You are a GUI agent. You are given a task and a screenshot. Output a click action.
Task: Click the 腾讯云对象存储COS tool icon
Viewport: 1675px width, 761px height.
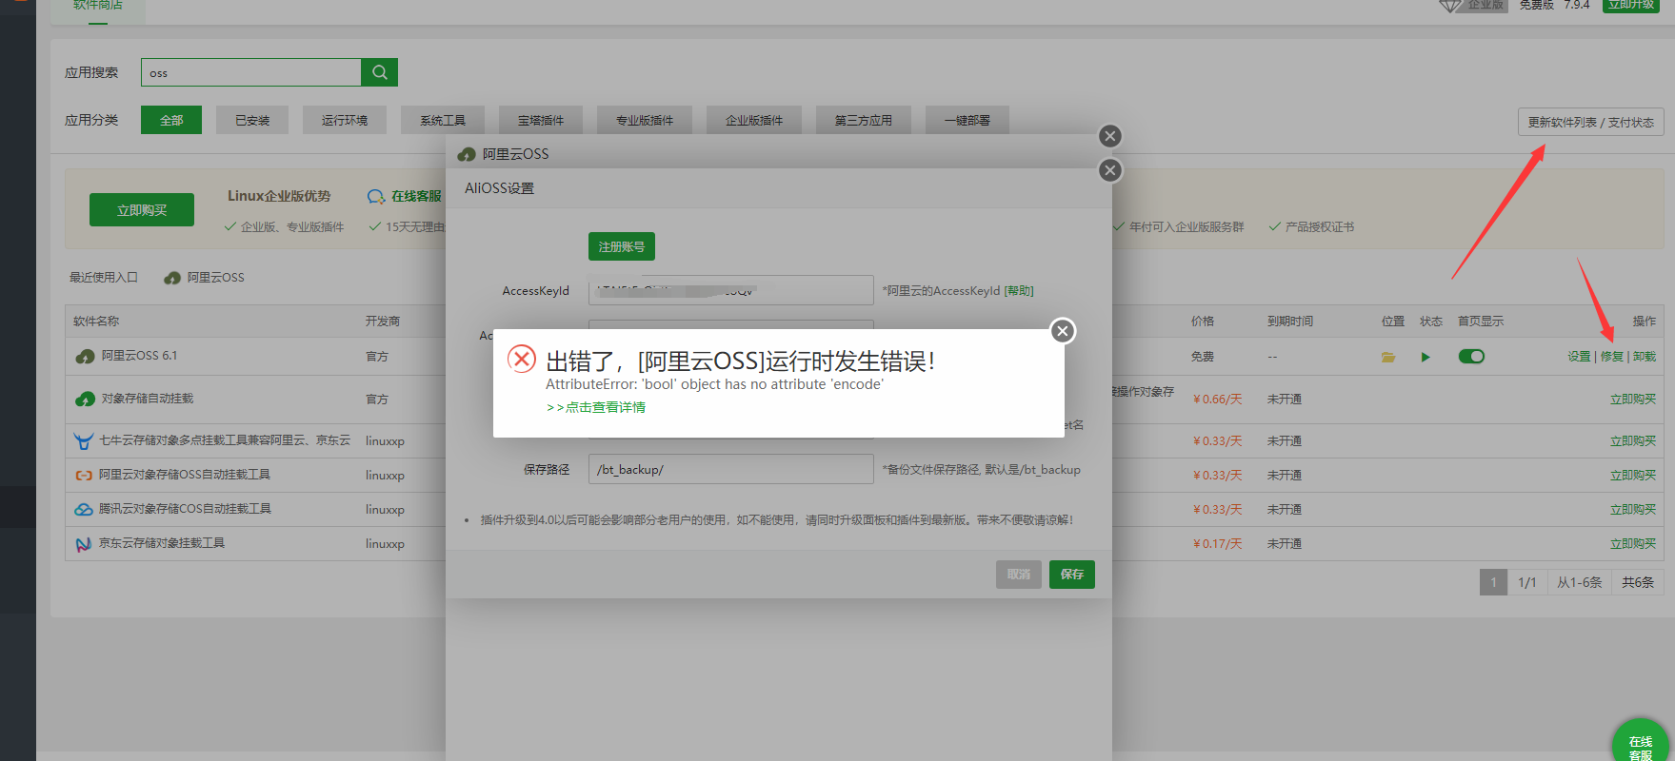[84, 509]
